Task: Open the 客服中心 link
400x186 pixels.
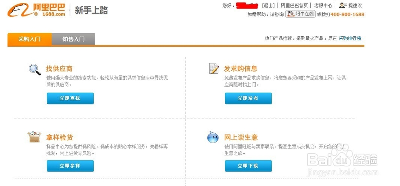Action: 323,6
